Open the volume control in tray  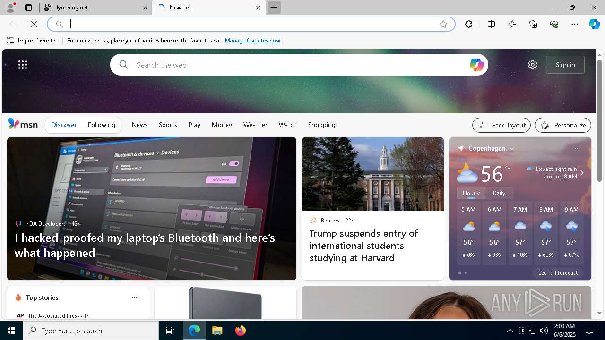pyautogui.click(x=544, y=331)
